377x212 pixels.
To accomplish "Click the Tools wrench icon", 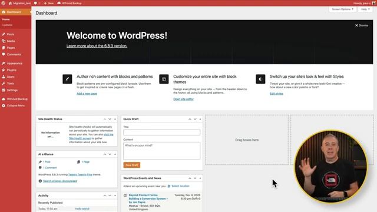I will 4,84.
